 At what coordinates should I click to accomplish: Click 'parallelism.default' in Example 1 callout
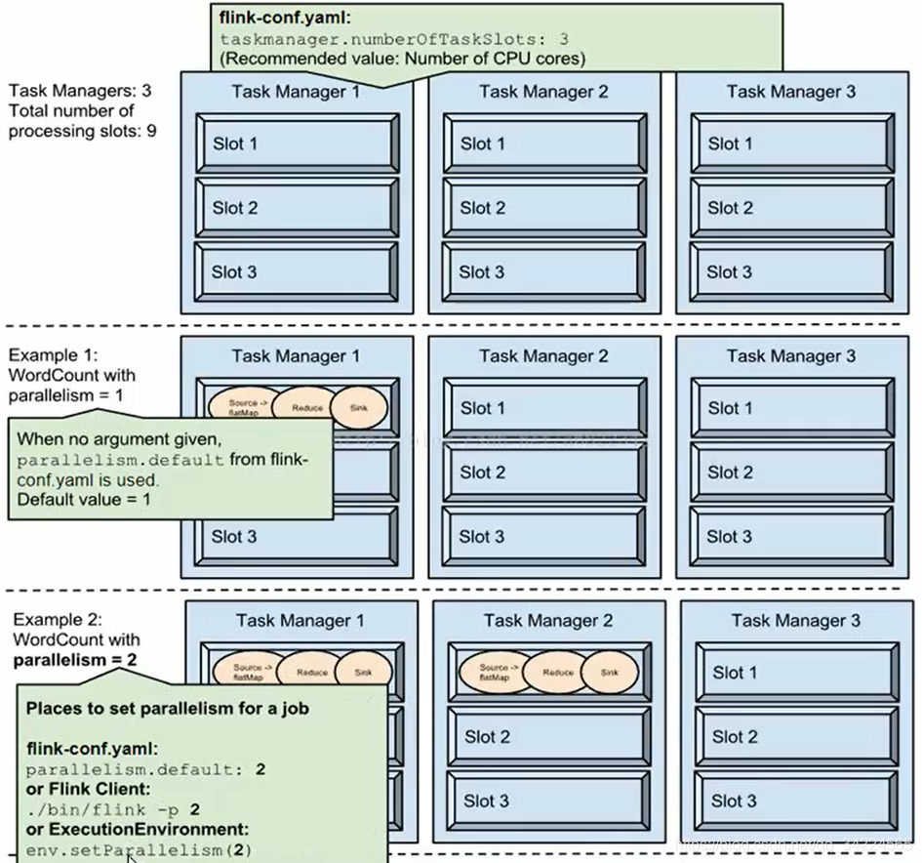tap(121, 460)
